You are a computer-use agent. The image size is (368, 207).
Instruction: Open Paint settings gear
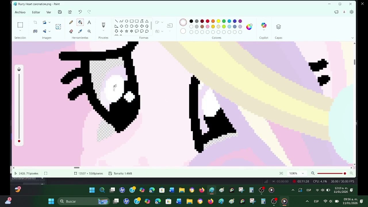click(x=351, y=12)
